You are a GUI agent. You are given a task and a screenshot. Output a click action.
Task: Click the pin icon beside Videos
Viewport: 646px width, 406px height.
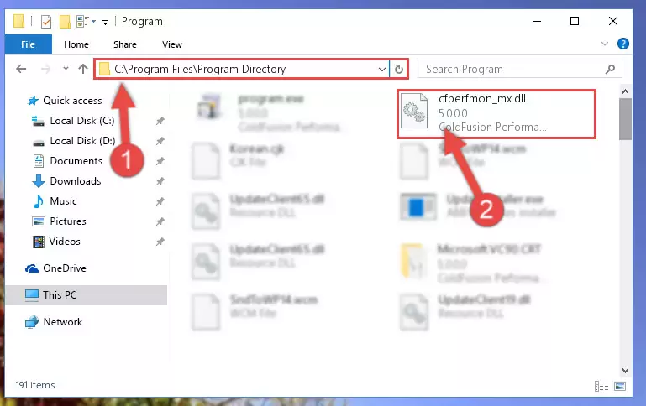[x=160, y=242]
